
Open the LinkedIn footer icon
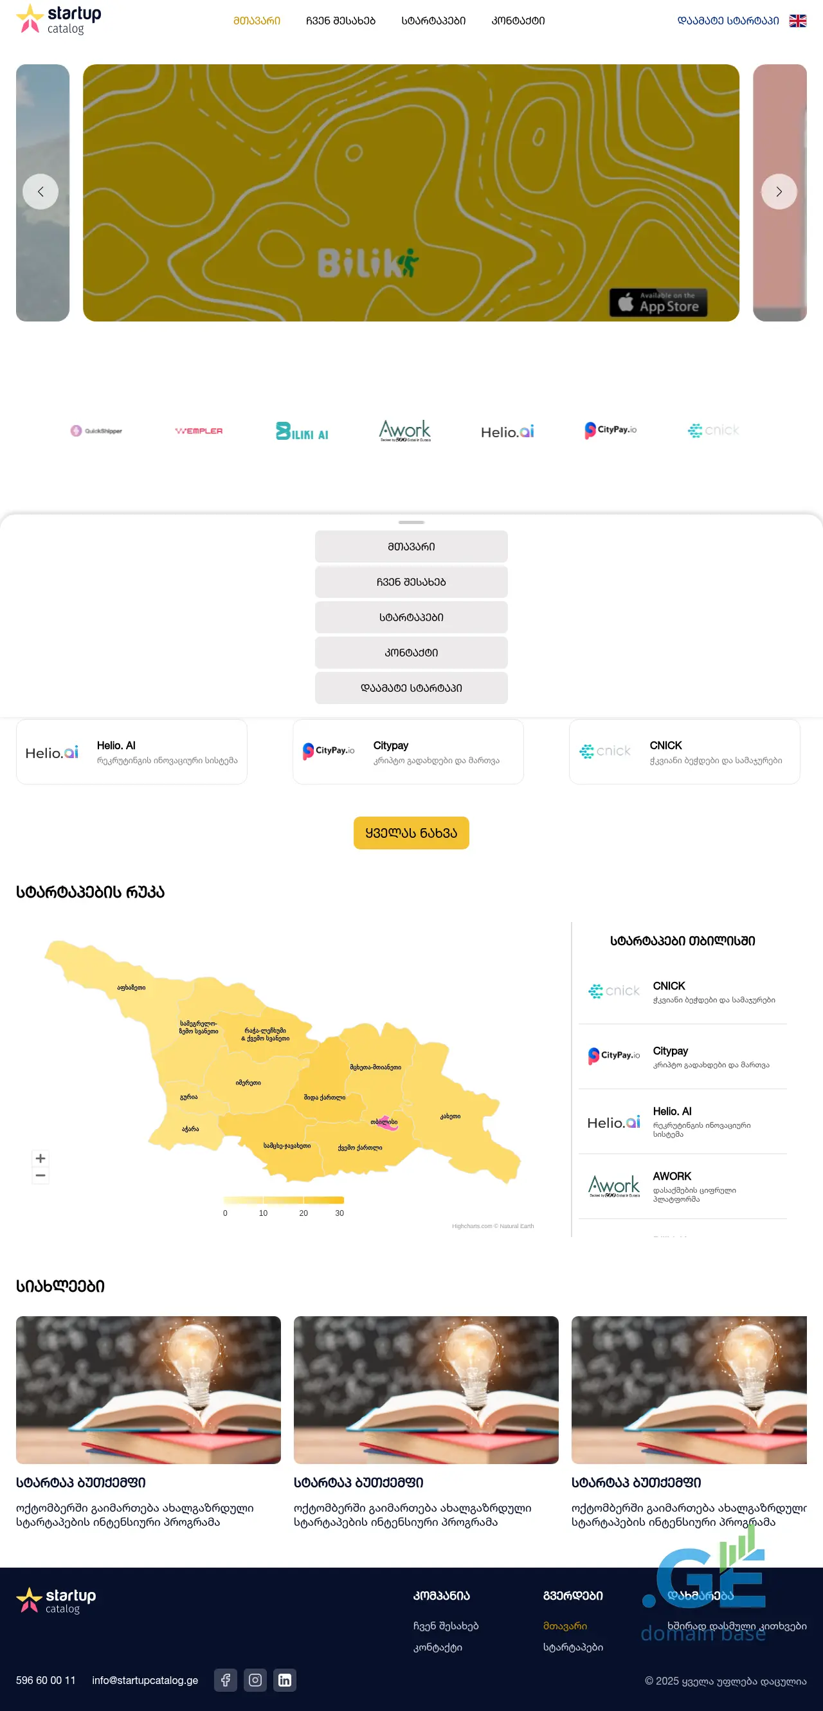(x=284, y=1679)
